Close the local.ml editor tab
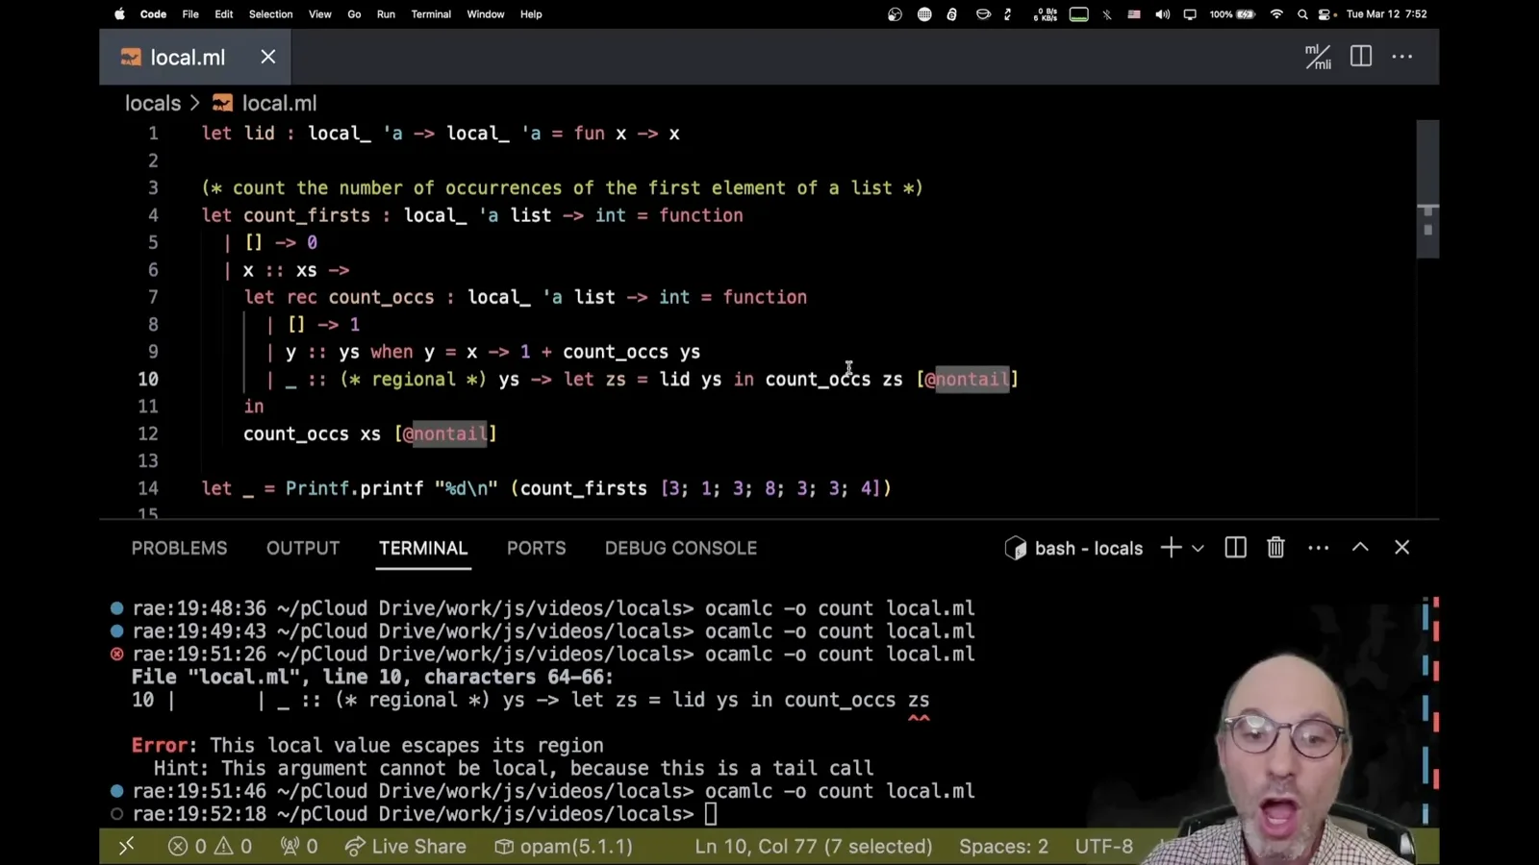This screenshot has height=865, width=1539. (268, 57)
